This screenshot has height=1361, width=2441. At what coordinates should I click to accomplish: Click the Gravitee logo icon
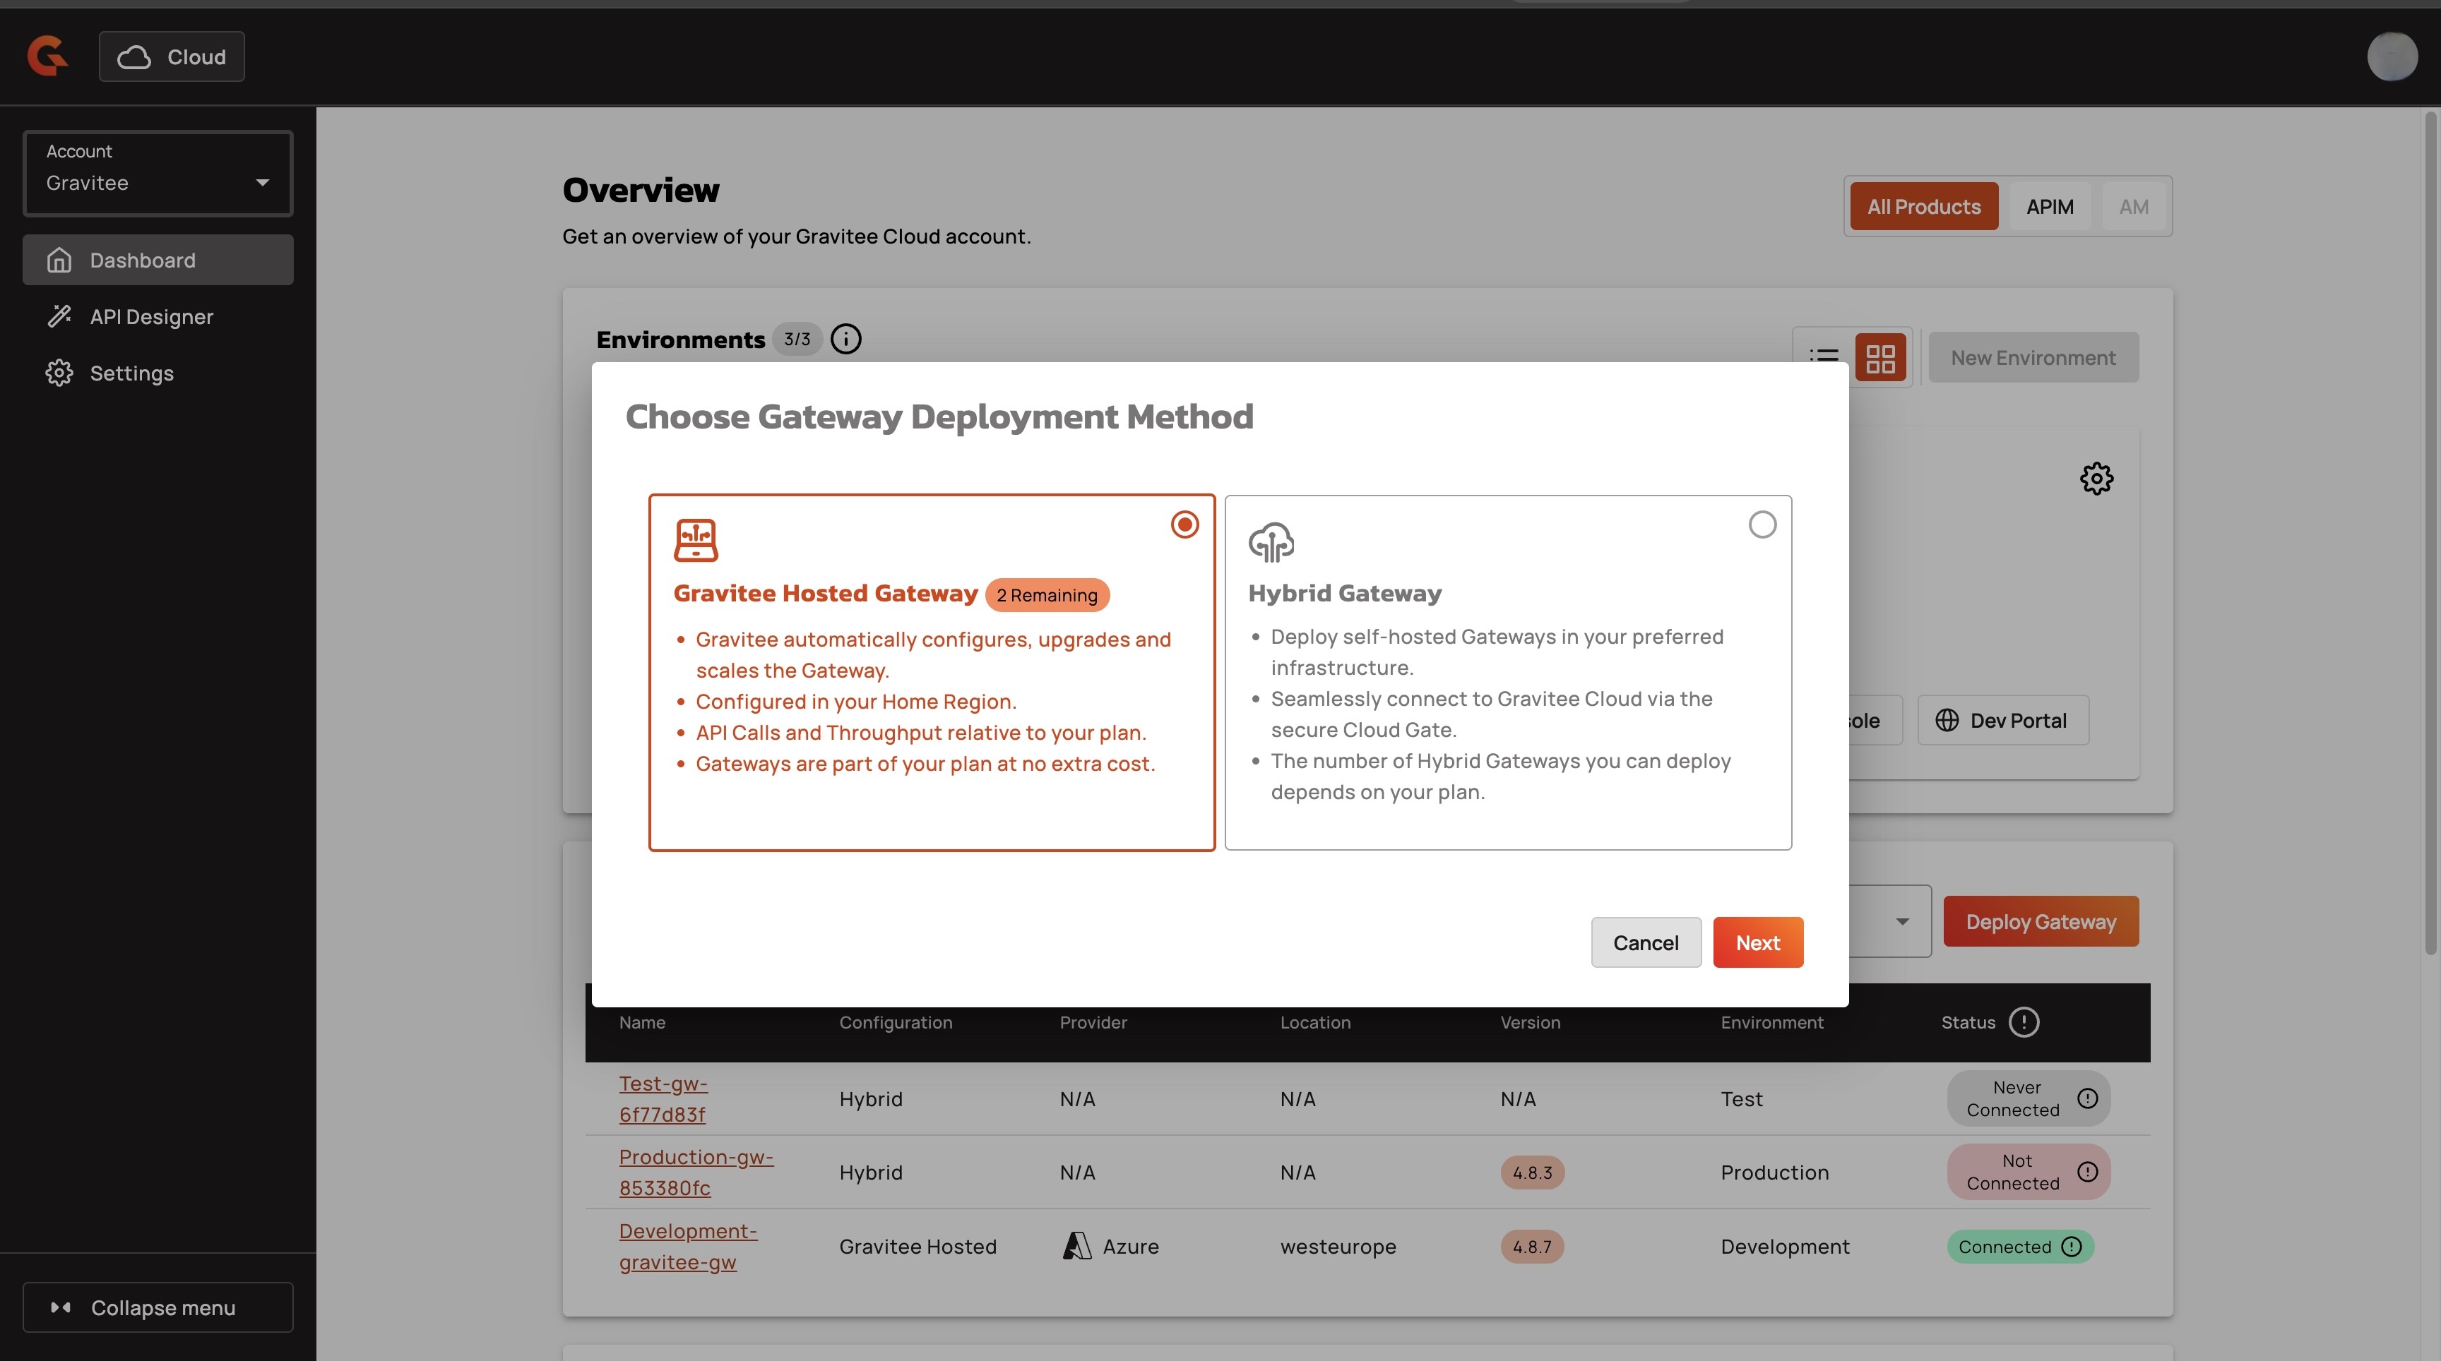tap(47, 56)
